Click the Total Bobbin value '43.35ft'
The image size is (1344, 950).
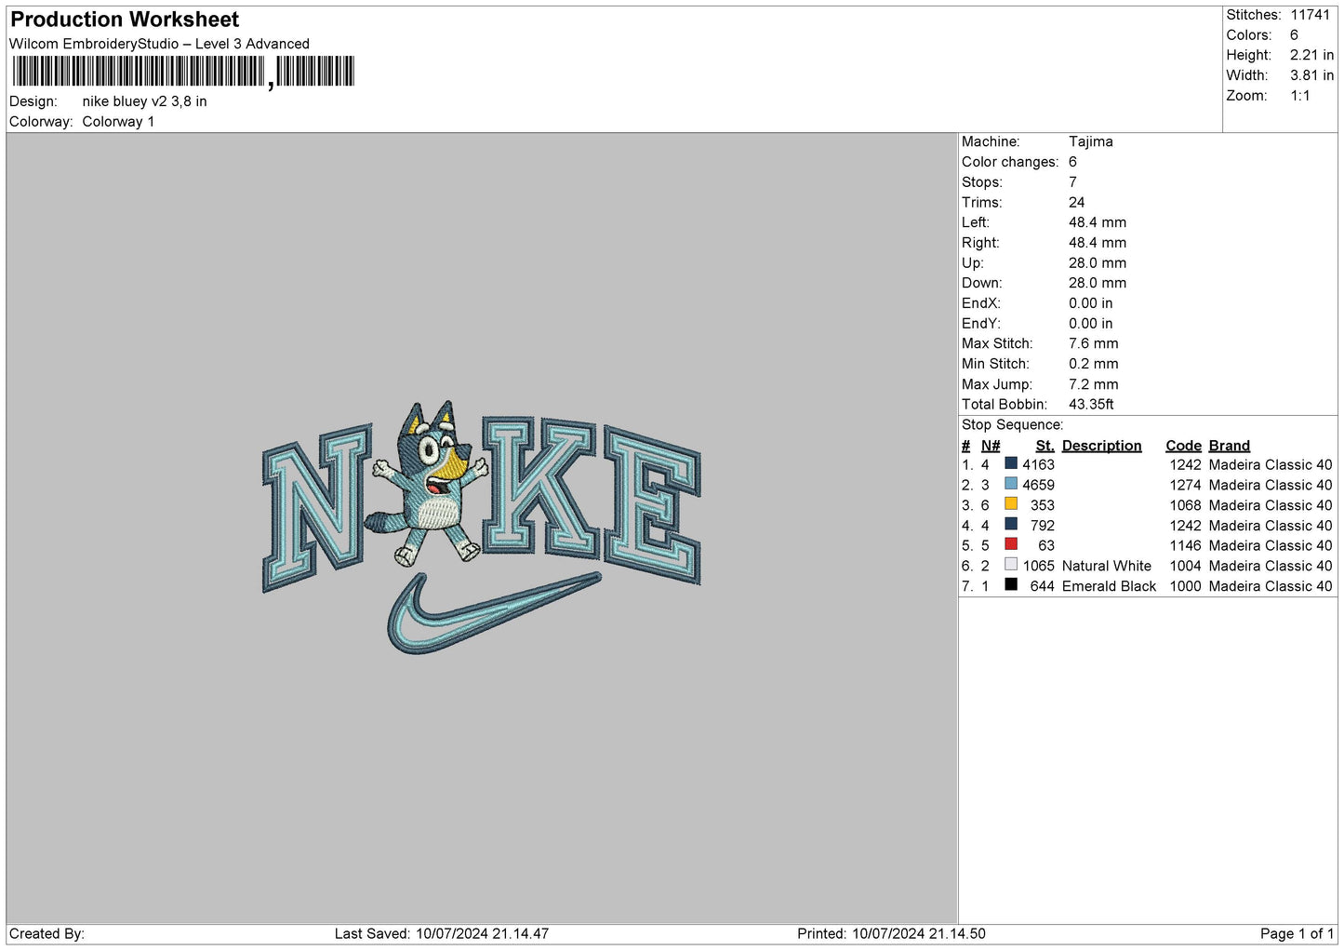[x=1091, y=405]
